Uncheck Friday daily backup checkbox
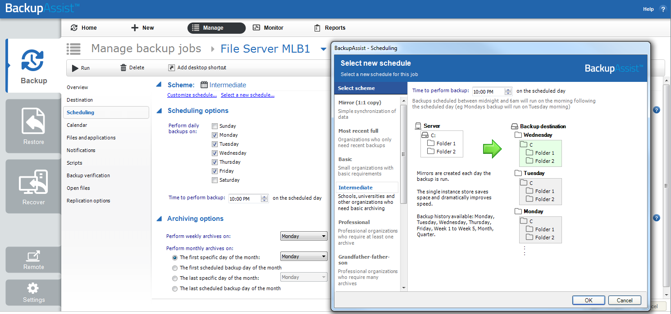The image size is (671, 314). tap(215, 171)
